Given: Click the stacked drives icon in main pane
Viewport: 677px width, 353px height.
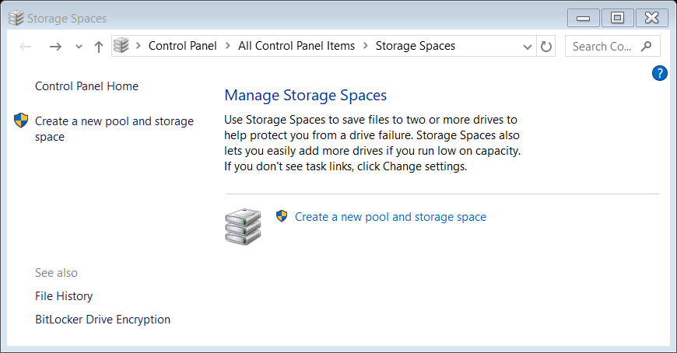Looking at the screenshot, I should coord(243,226).
